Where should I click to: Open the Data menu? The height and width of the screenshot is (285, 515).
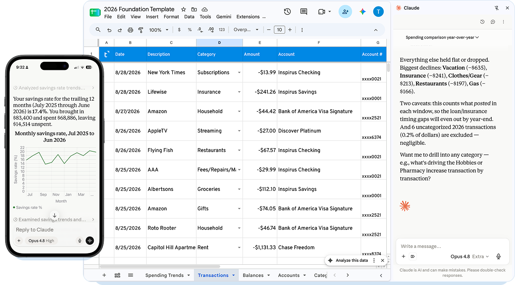click(x=189, y=17)
